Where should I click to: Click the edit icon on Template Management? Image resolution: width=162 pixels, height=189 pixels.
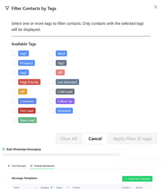pyautogui.click(x=31, y=166)
